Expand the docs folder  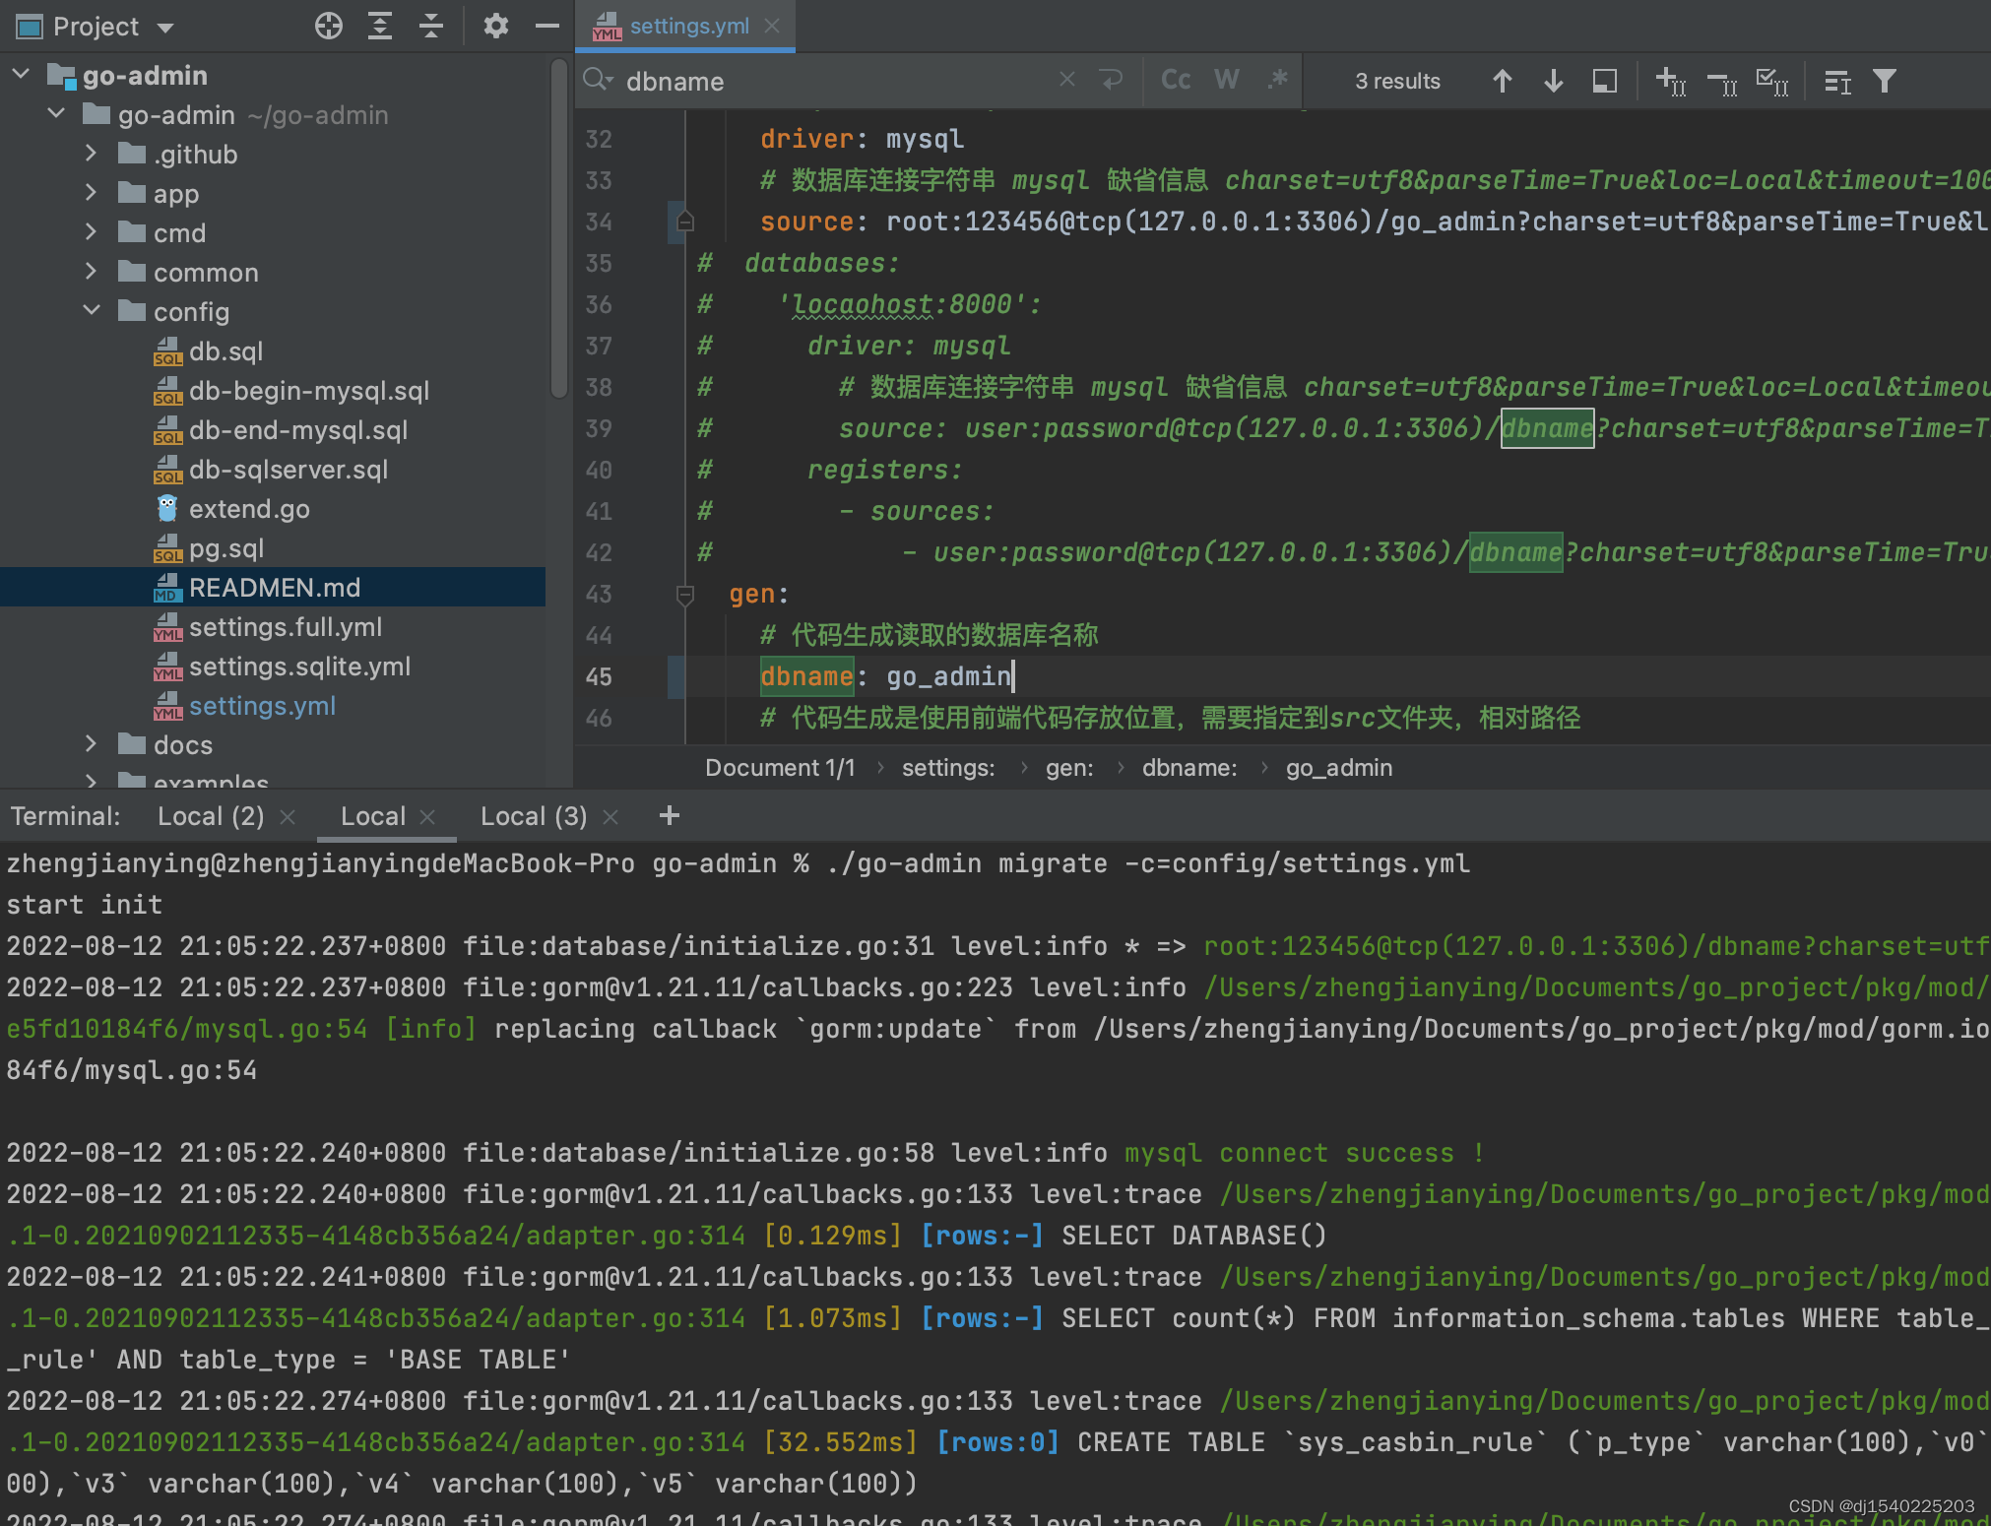(x=91, y=744)
